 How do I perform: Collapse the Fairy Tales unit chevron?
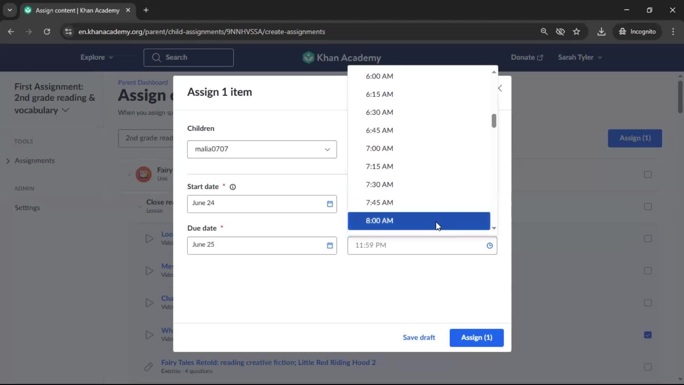(130, 174)
